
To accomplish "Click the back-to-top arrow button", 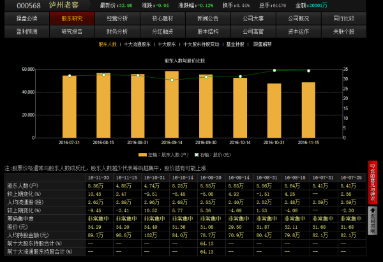I will click(x=373, y=221).
